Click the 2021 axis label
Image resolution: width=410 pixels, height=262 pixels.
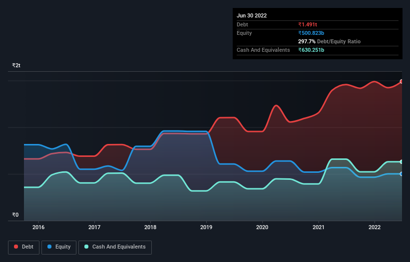pos(319,227)
